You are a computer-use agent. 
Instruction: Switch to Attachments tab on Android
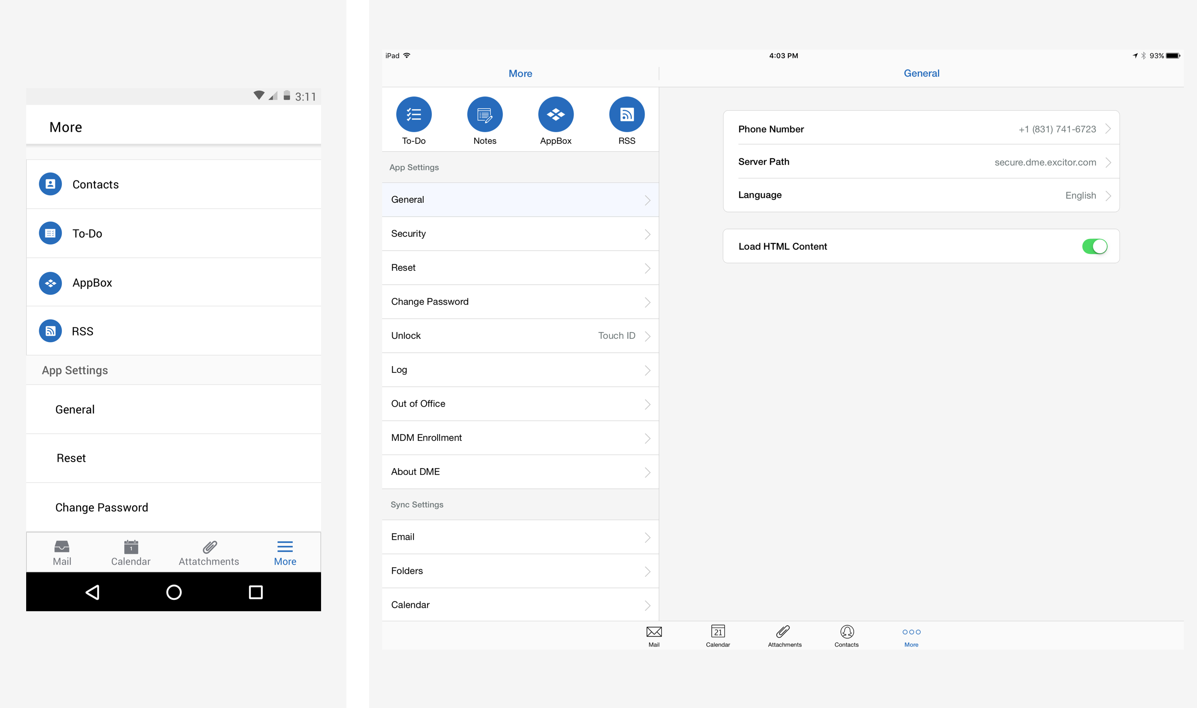tap(209, 553)
